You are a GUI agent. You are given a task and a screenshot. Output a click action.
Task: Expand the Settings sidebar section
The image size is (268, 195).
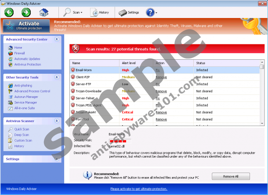pyautogui.click(x=56, y=159)
